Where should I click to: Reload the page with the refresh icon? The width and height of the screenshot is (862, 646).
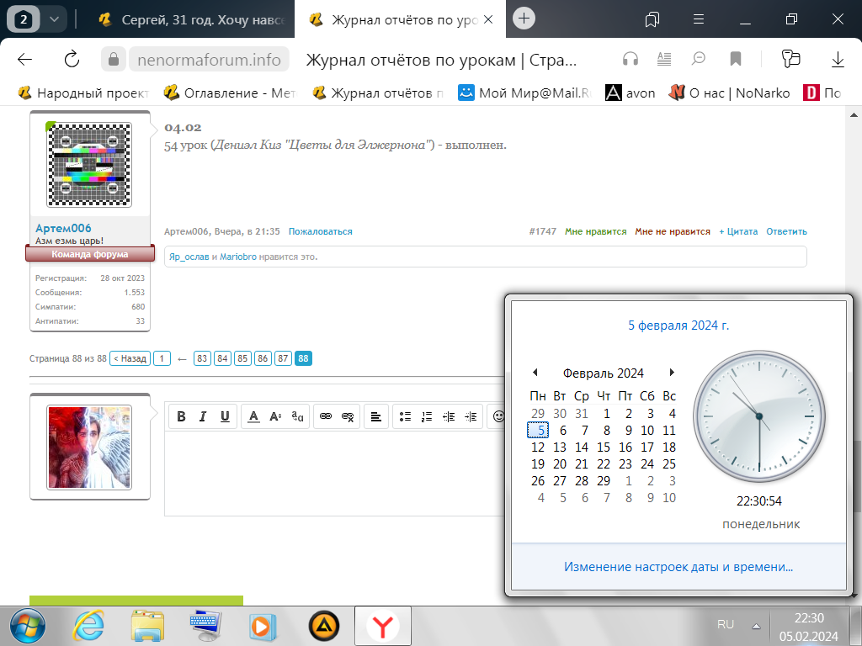pos(72,59)
